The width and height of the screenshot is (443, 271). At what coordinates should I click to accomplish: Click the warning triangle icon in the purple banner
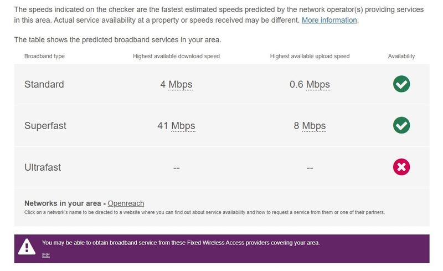(x=27, y=247)
